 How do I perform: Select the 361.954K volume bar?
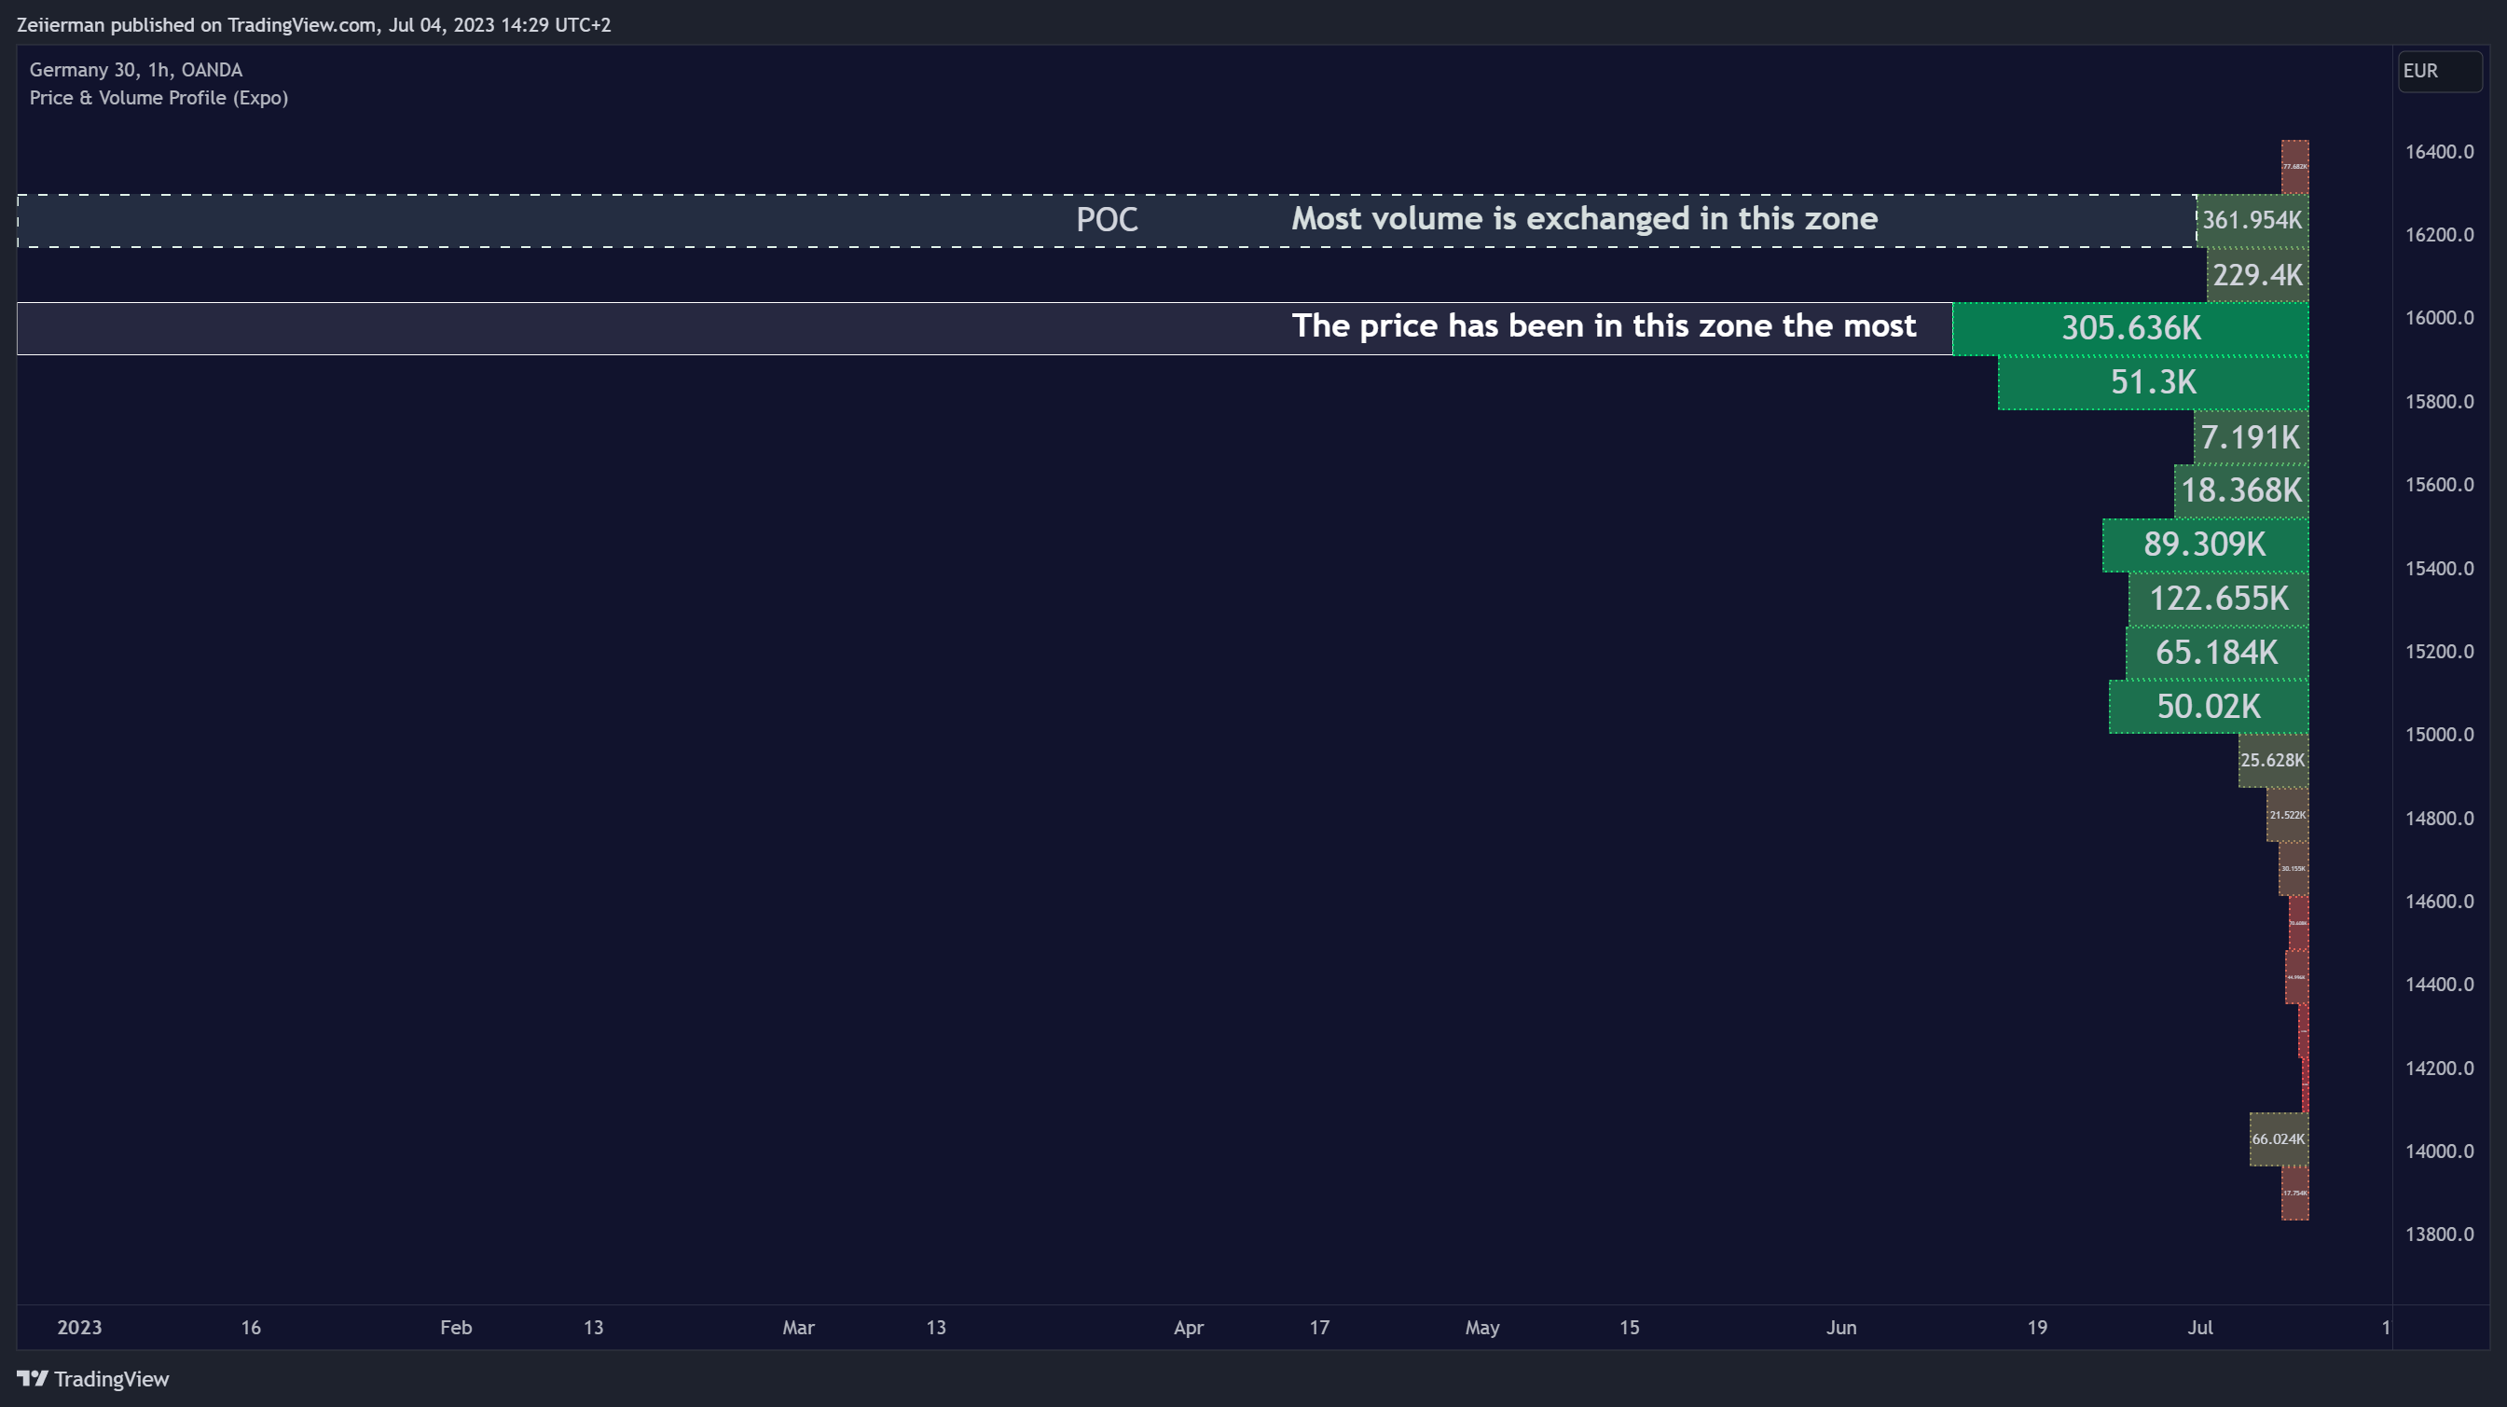(2252, 221)
